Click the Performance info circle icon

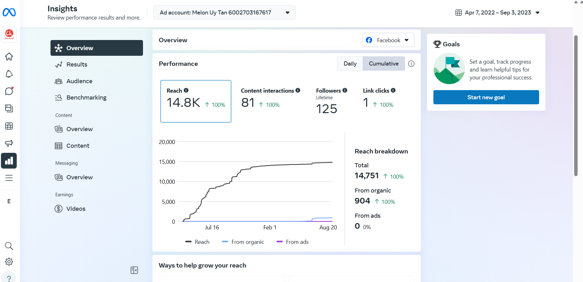[x=411, y=64]
